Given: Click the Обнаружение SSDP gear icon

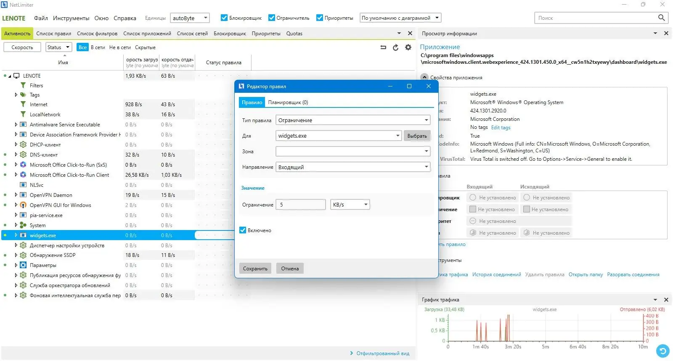Looking at the screenshot, I should [x=23, y=255].
